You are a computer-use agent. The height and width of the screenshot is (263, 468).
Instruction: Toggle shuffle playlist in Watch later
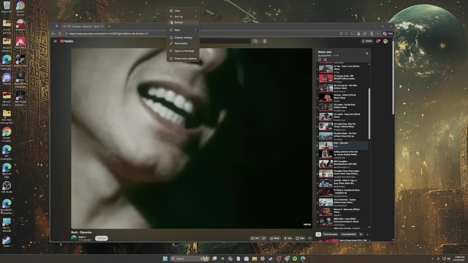325,60
